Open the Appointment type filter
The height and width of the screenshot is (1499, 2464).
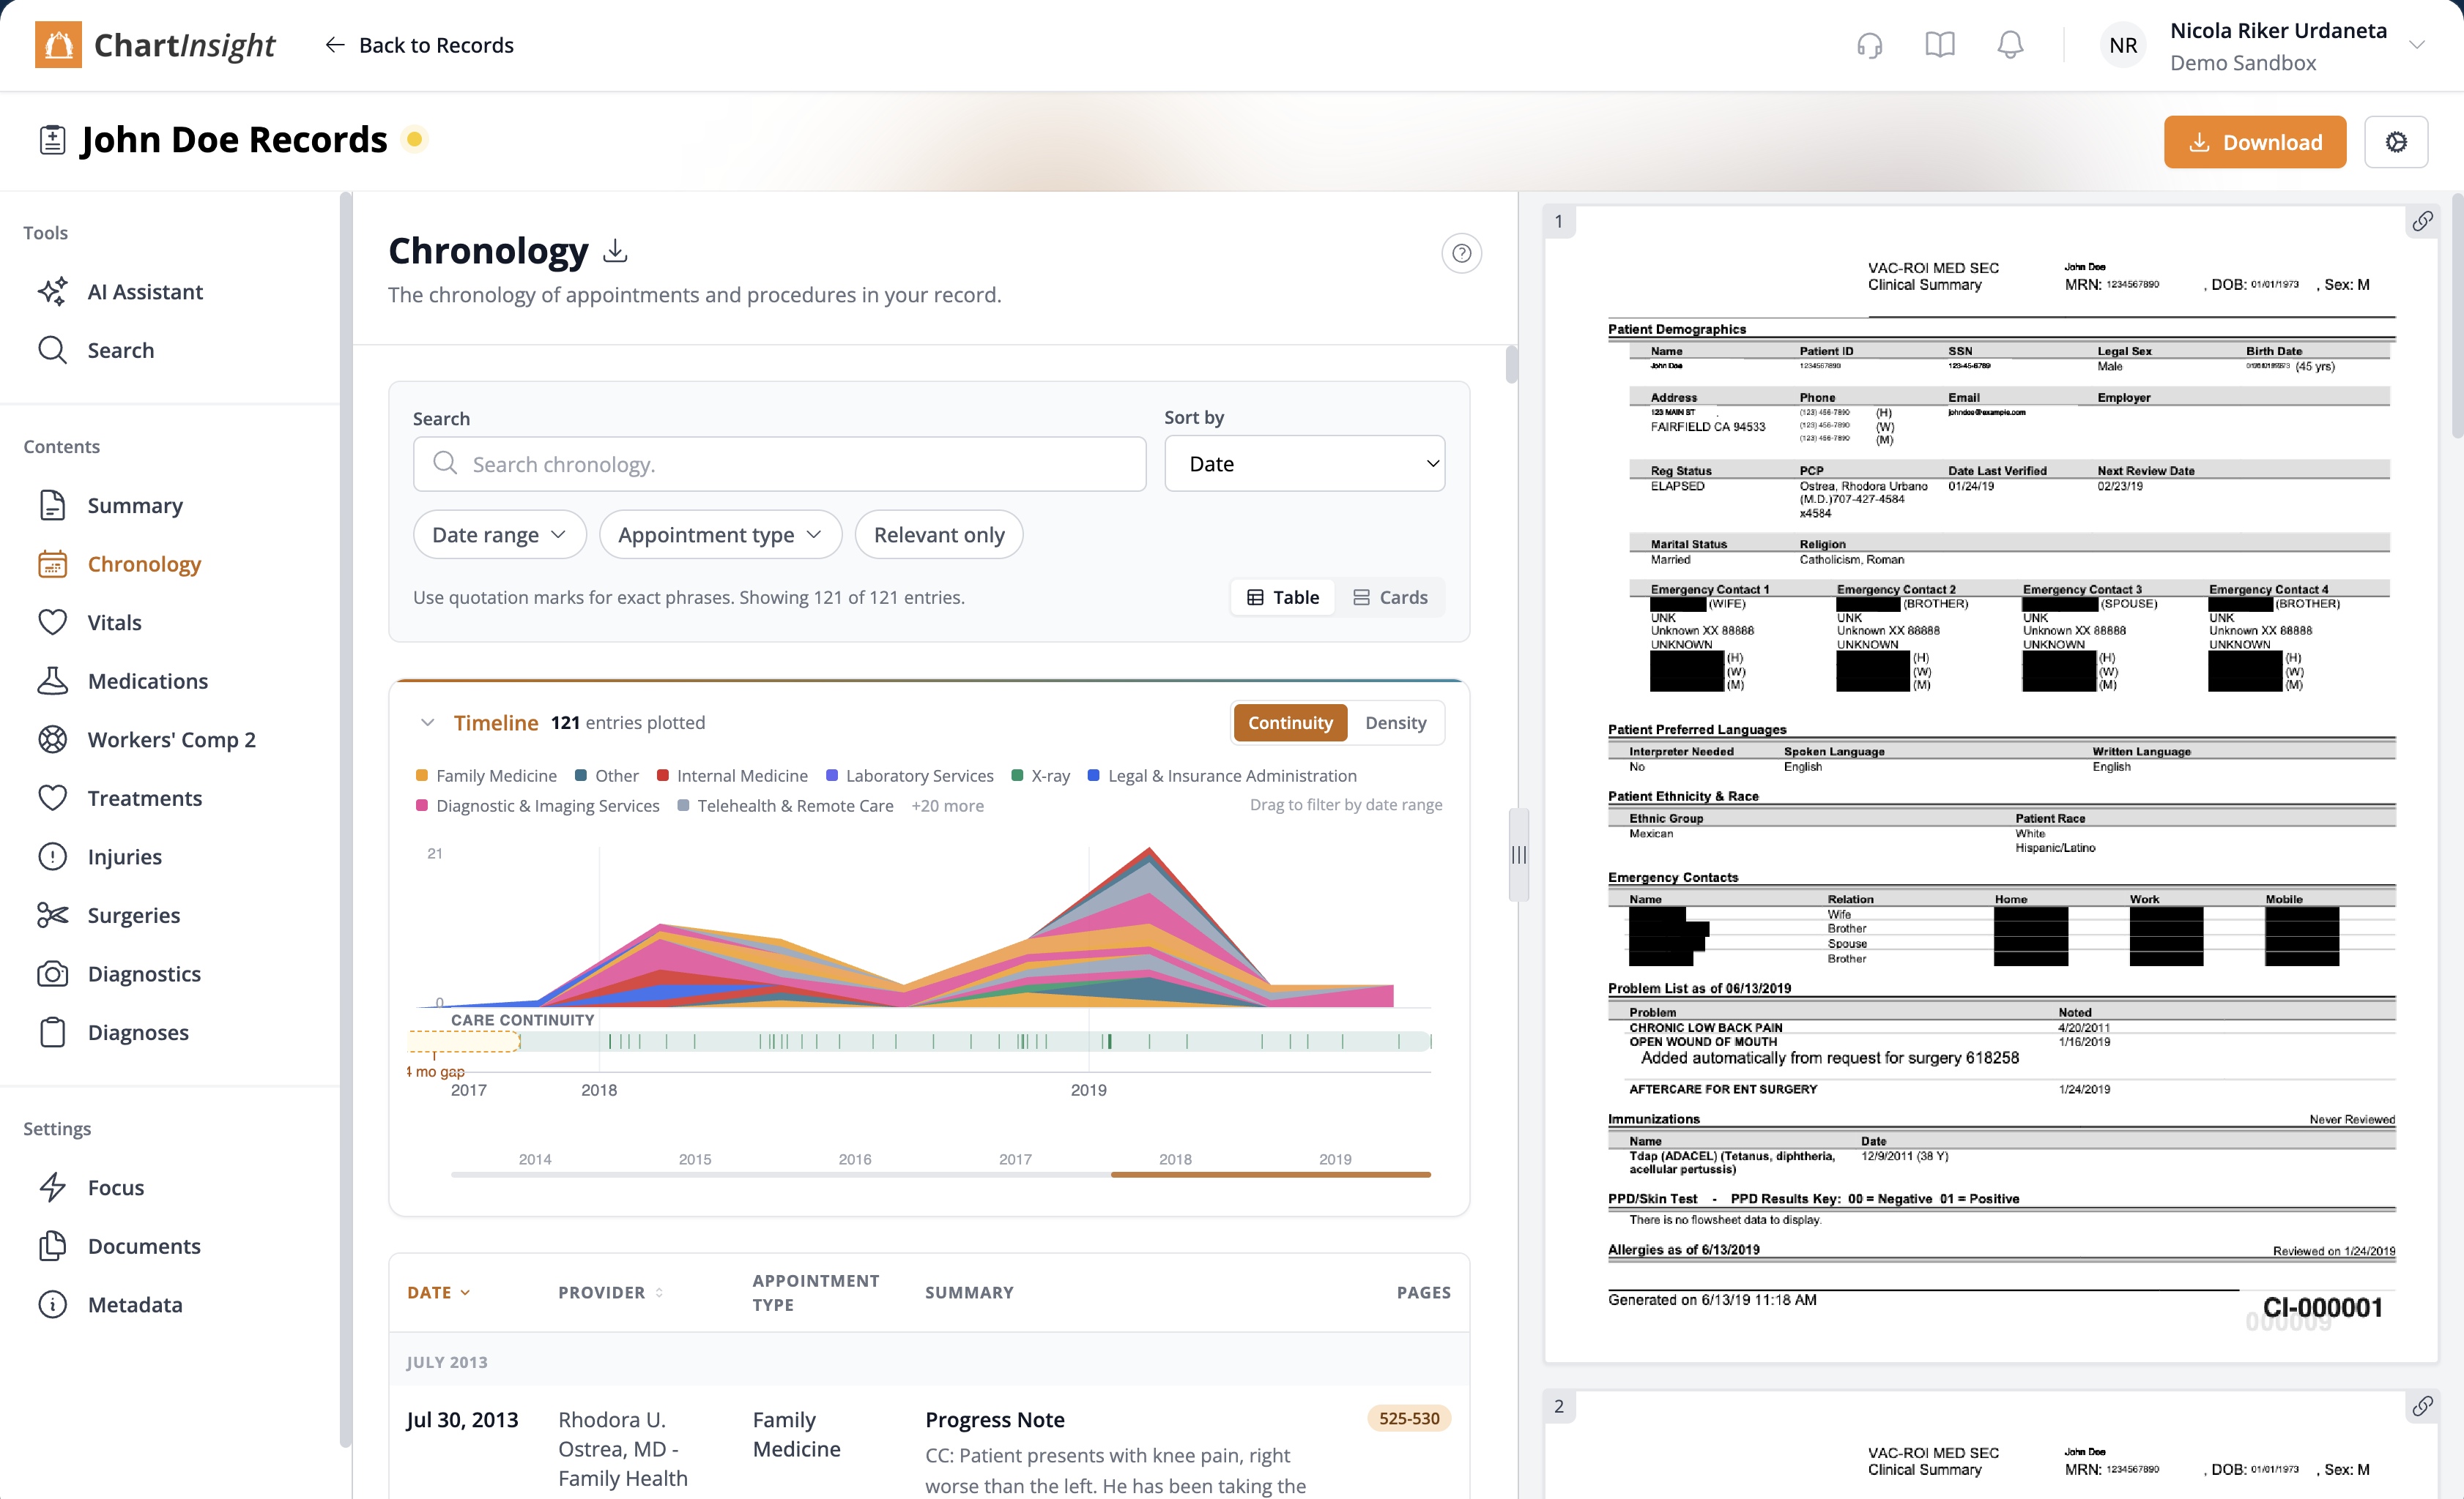(x=720, y=534)
